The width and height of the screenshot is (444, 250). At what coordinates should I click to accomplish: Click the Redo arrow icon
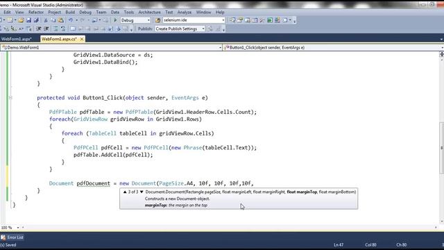(83, 20)
